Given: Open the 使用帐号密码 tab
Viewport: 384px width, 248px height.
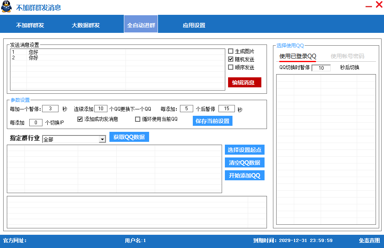Looking at the screenshot, I should point(347,56).
